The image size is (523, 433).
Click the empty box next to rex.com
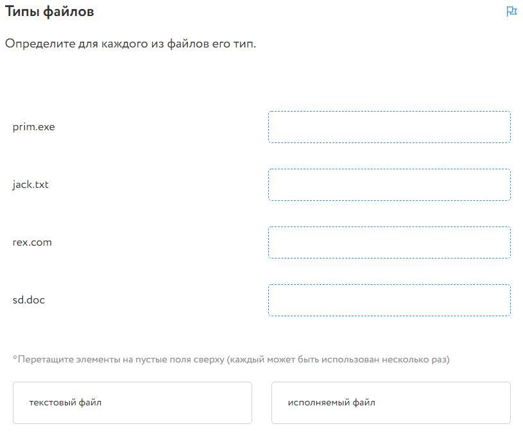[389, 242]
